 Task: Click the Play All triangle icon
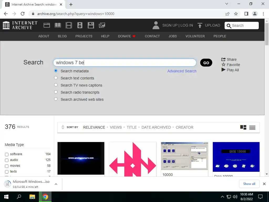[223, 70]
